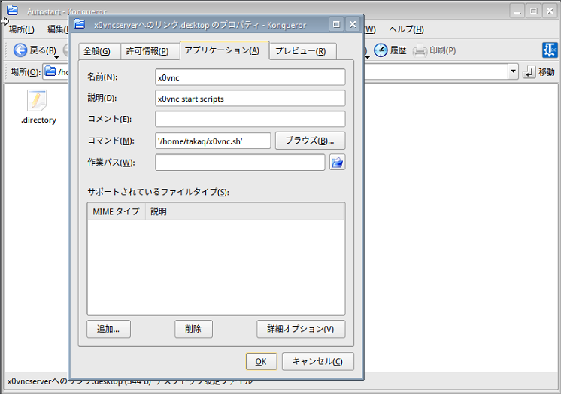The width and height of the screenshot is (561, 395).
Task: Confirm with the OK button
Action: pos(261,361)
